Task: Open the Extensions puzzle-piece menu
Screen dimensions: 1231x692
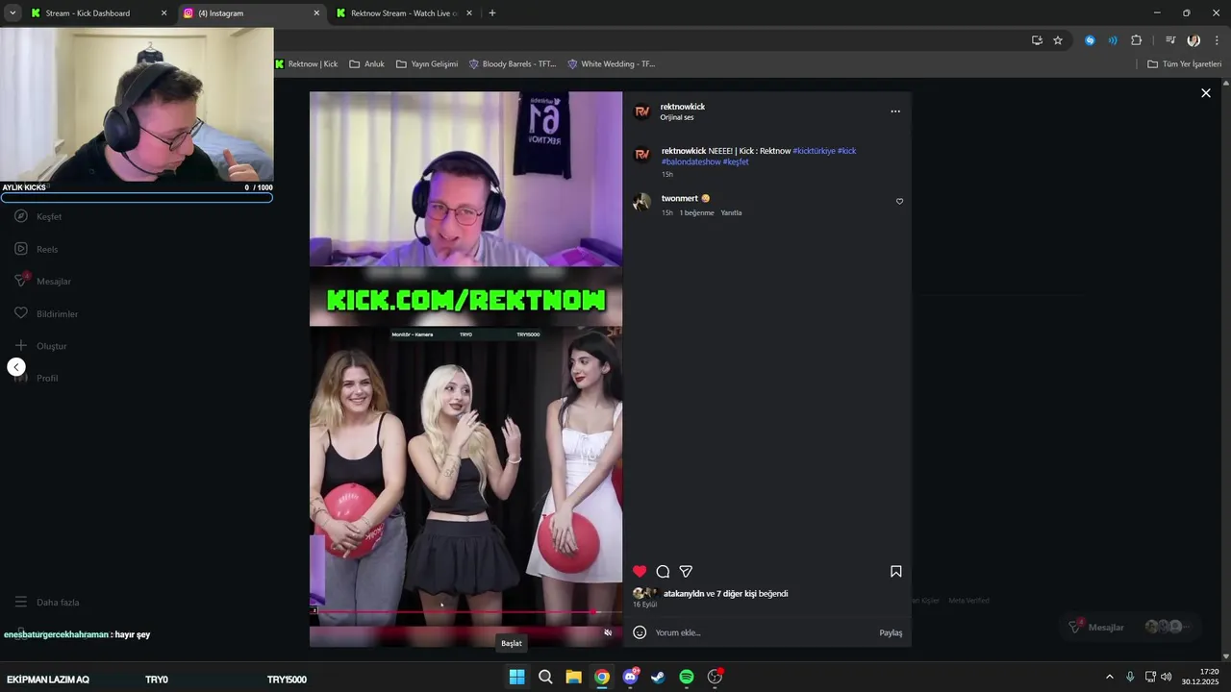Action: coord(1137,40)
